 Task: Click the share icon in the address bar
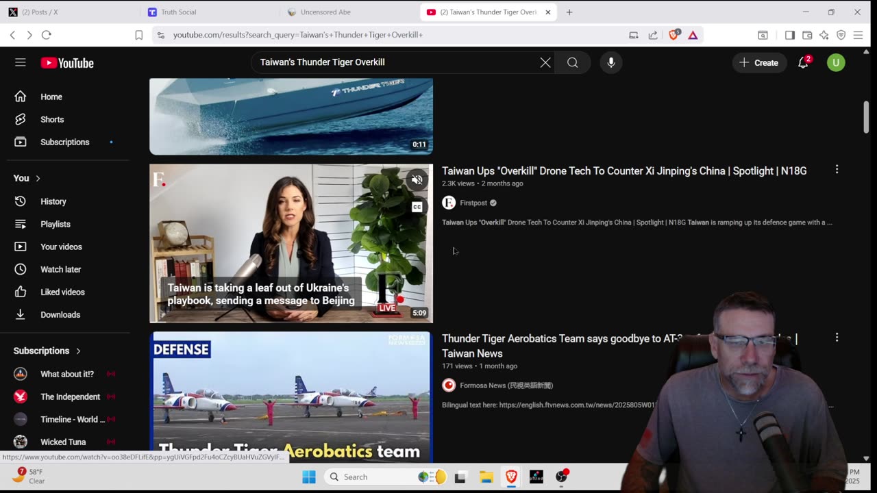click(x=653, y=35)
